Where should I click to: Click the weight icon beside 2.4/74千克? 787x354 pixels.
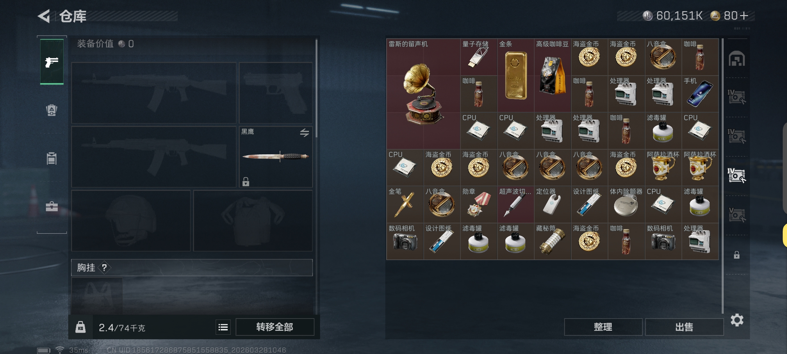pos(80,327)
